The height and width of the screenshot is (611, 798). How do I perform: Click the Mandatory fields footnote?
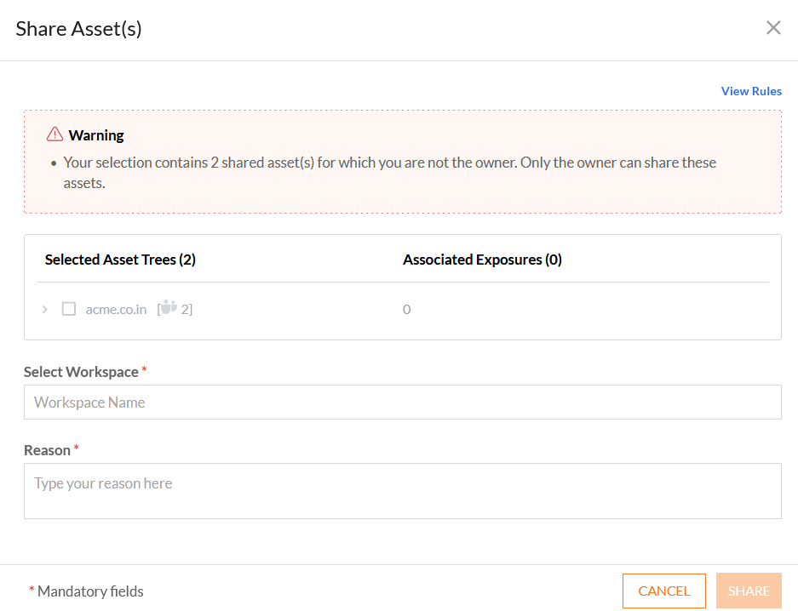(x=90, y=591)
